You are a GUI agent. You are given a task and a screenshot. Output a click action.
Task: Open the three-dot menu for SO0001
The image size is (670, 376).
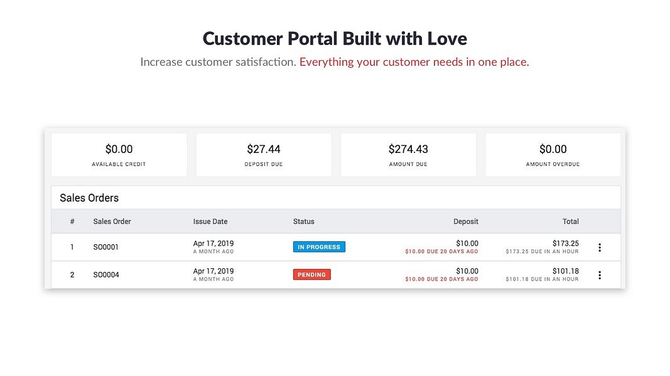click(600, 248)
